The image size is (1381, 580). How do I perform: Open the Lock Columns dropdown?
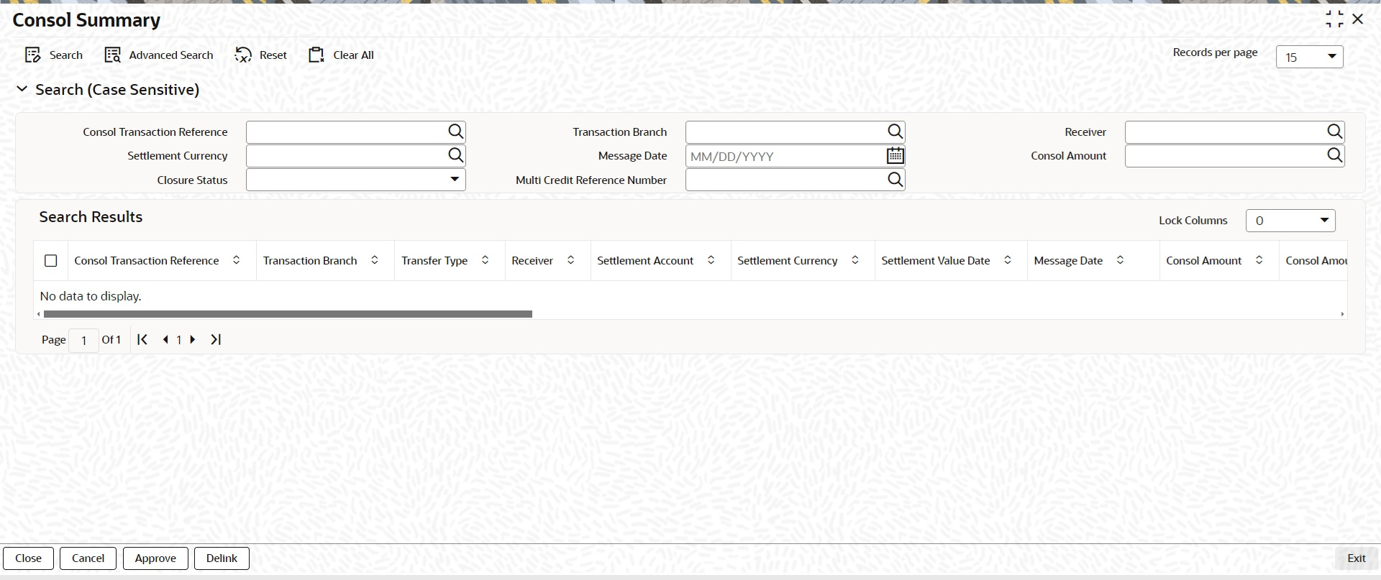pyautogui.click(x=1290, y=221)
